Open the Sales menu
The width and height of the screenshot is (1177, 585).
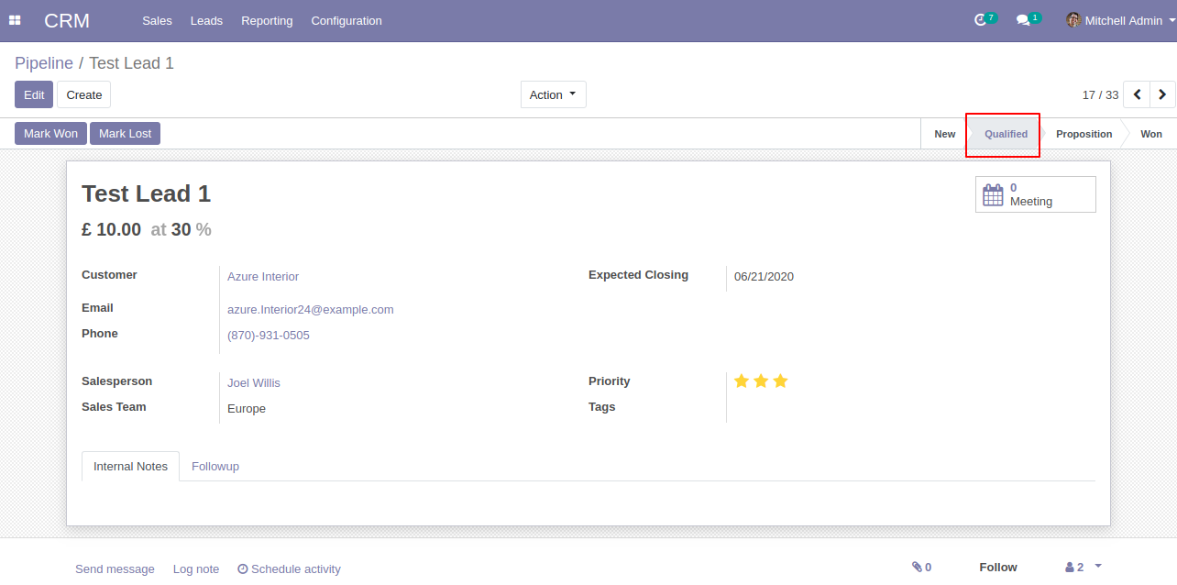click(x=157, y=20)
